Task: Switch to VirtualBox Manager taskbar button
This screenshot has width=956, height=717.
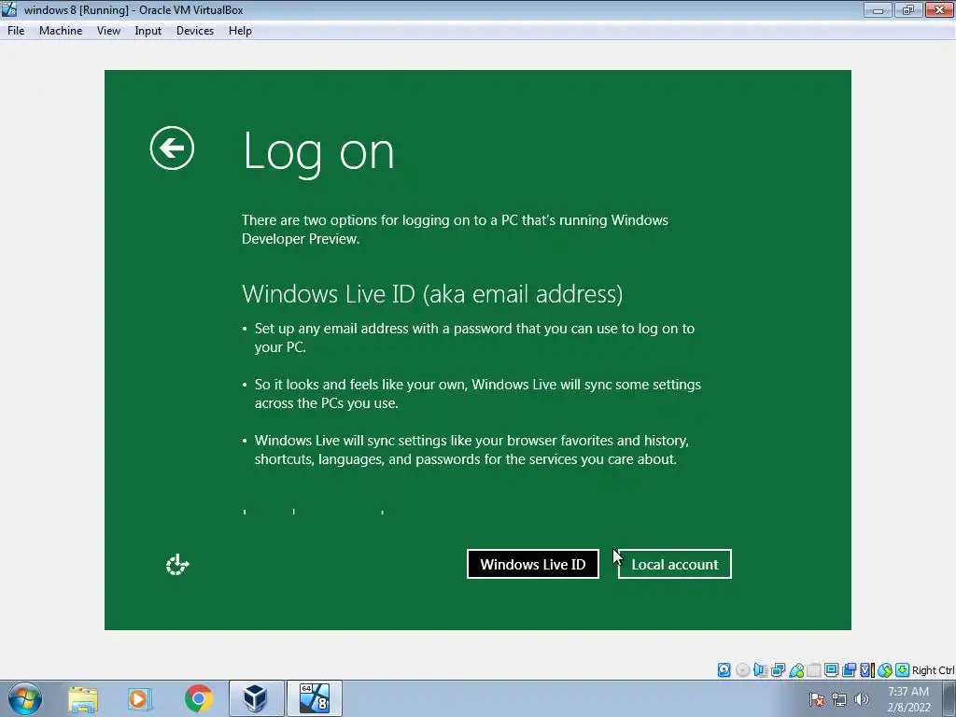Action: click(x=256, y=698)
